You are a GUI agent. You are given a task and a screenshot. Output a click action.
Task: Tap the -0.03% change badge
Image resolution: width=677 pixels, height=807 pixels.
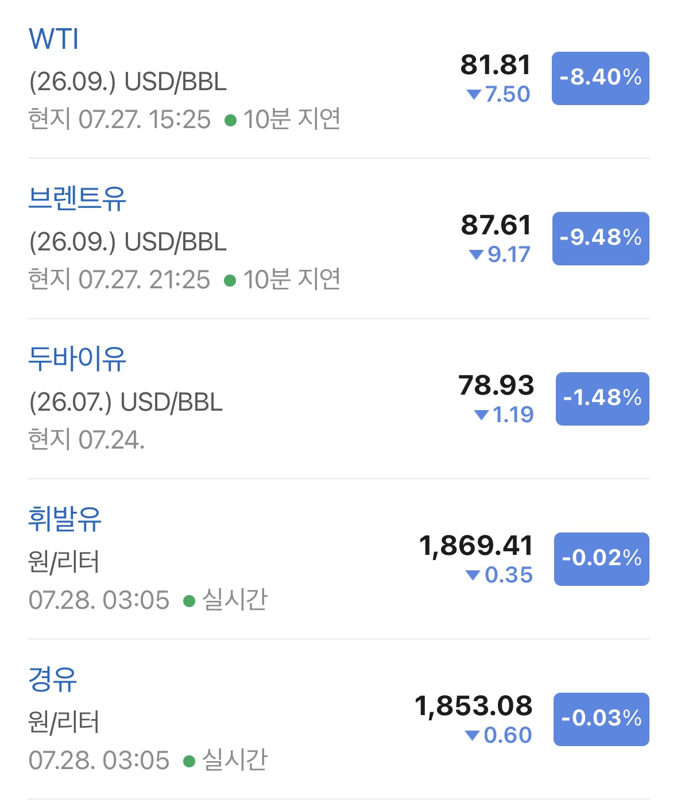(x=601, y=719)
